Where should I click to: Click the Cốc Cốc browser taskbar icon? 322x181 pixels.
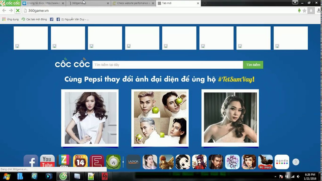pos(63,176)
